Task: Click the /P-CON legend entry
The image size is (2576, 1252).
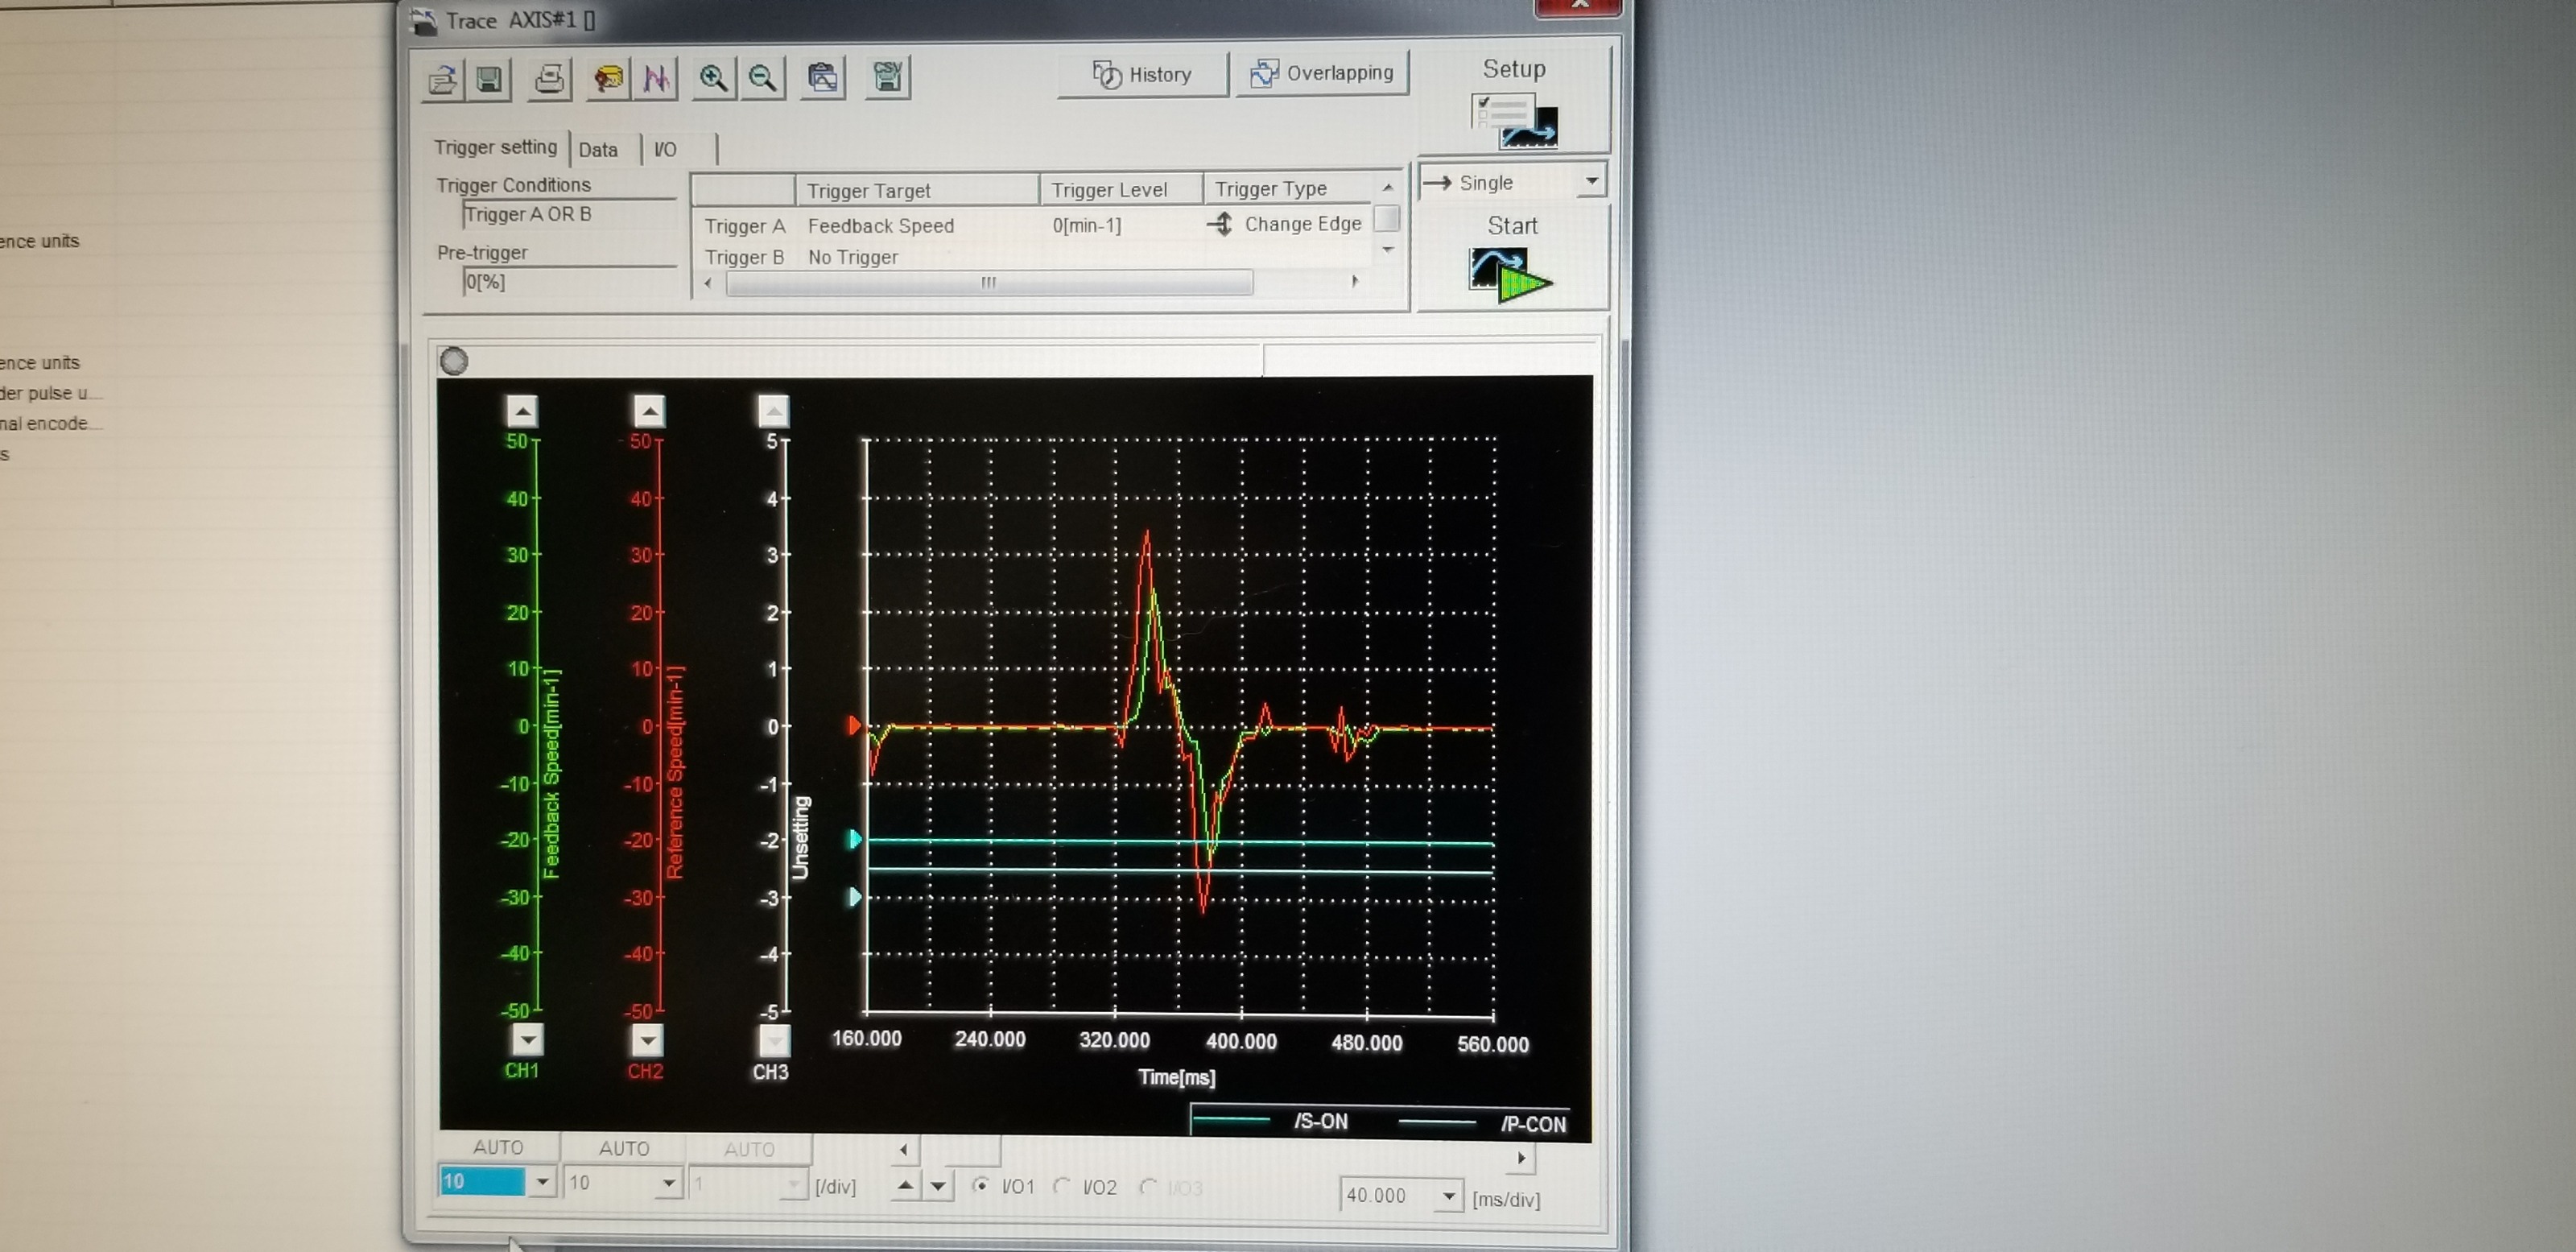Action: click(x=1482, y=1123)
